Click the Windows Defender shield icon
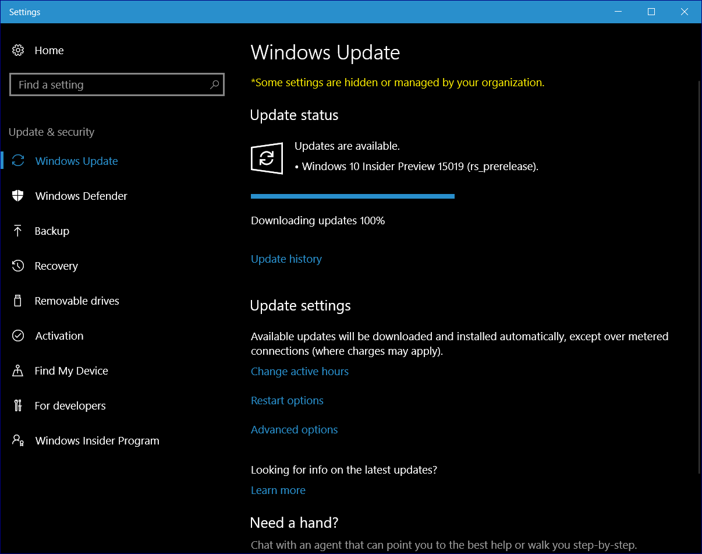 click(x=18, y=196)
